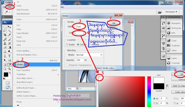Select the Slice tool

point(9,35)
